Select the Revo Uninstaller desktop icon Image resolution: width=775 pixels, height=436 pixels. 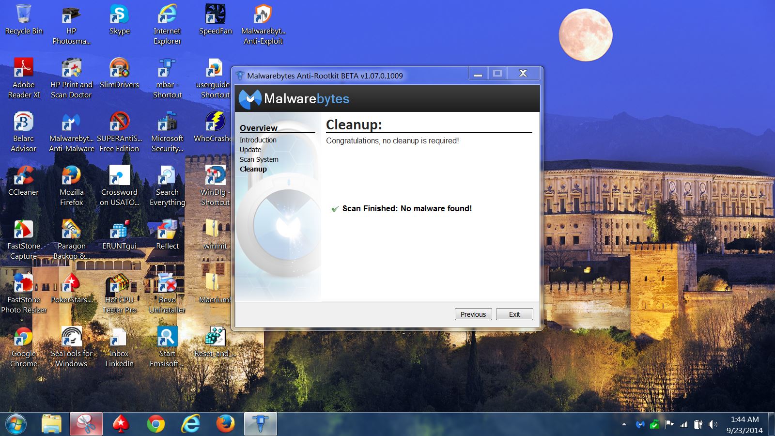pos(167,294)
